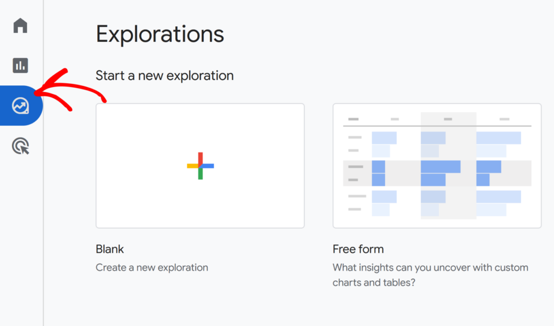Viewport: 554px width, 326px height.
Task: Click Create a new exploration description text
Action: click(x=152, y=267)
